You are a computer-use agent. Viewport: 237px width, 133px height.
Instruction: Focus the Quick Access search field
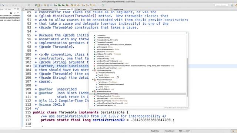(x=221, y=5)
